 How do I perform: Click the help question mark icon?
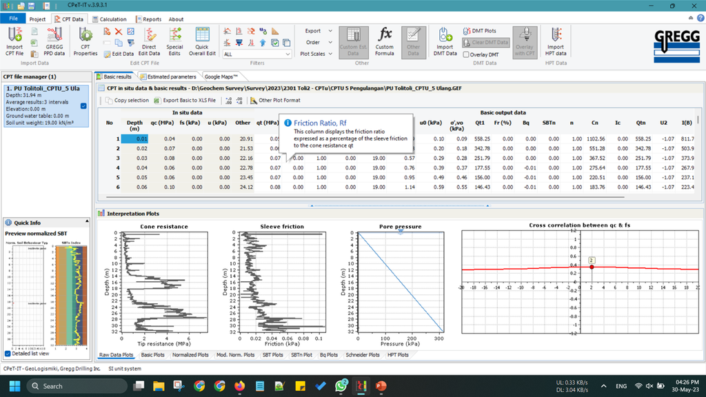(x=700, y=18)
